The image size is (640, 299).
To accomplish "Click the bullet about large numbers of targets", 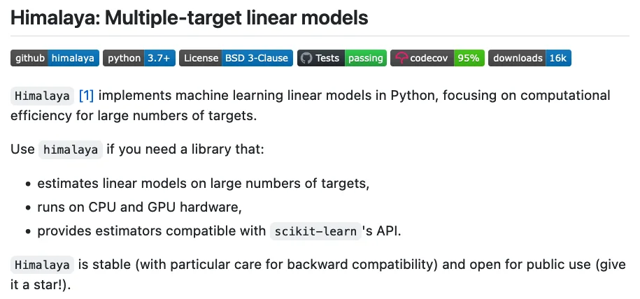I will (x=203, y=184).
